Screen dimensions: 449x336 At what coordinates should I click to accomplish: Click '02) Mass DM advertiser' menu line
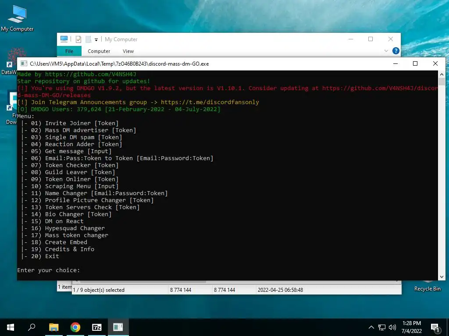[83, 130]
